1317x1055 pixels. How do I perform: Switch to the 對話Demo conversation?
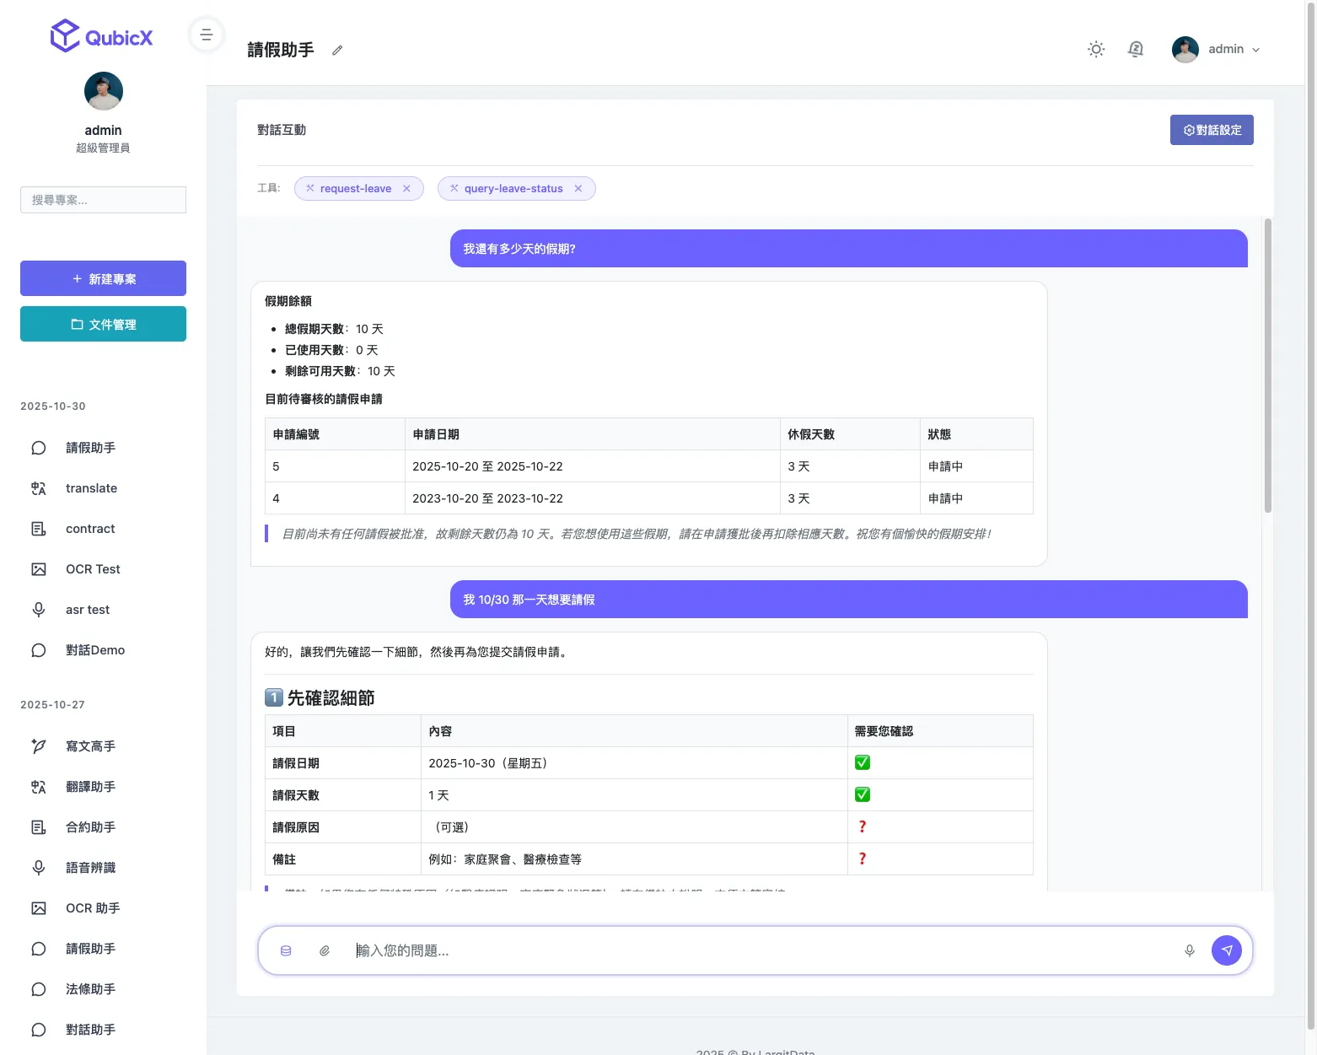(95, 649)
